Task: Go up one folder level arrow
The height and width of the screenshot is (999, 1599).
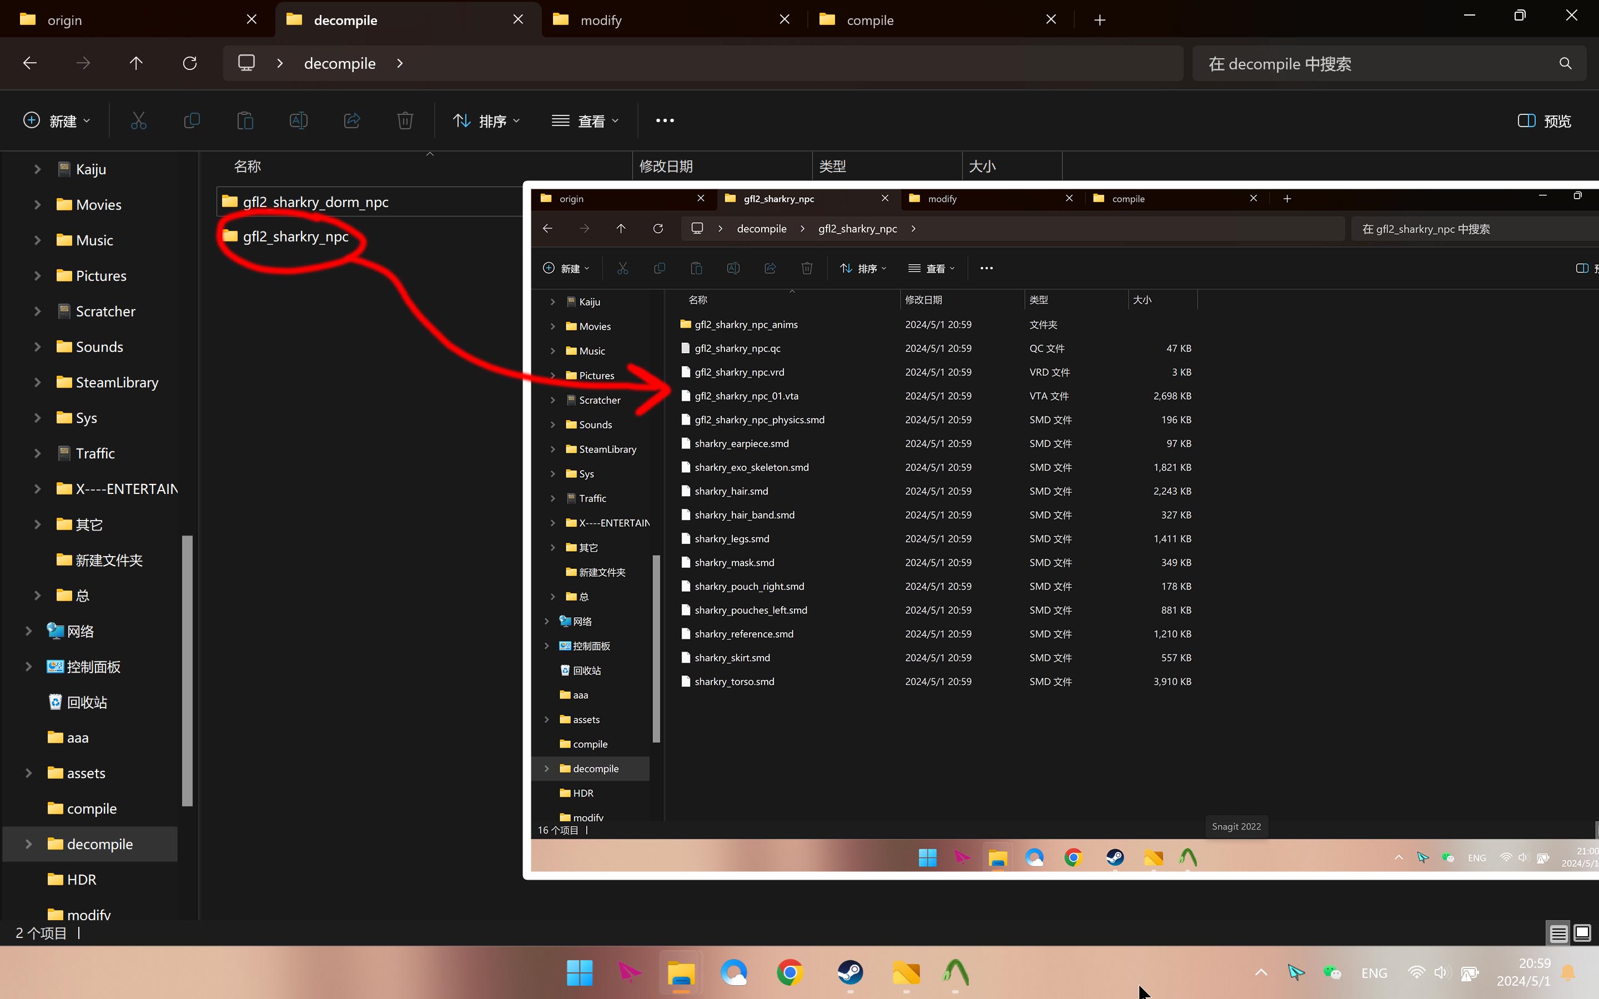Action: click(x=135, y=63)
